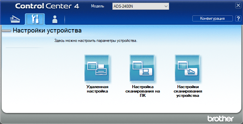This screenshot has height=124, width=243.
Task: Launch the Удаленная настройка printer icon
Action: (97, 68)
